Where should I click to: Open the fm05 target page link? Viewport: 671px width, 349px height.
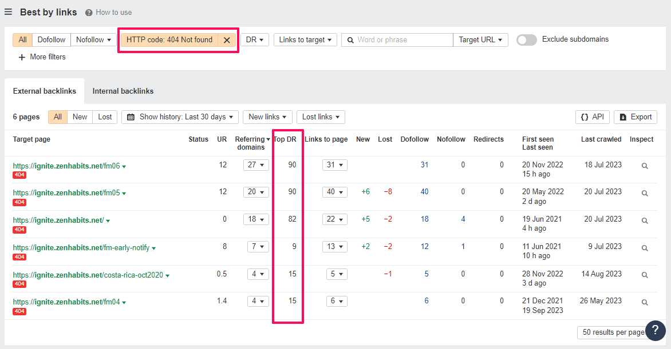click(66, 193)
